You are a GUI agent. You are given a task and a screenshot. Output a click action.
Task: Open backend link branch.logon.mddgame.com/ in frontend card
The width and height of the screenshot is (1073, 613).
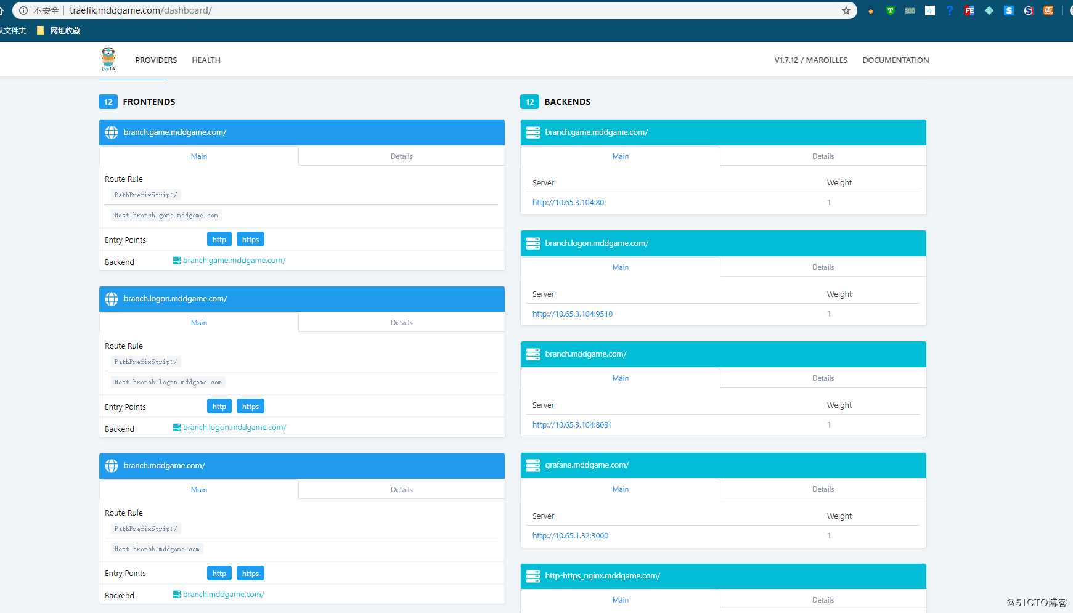tap(229, 428)
